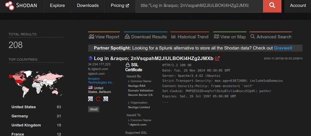Click the red C technology icon
Image resolution: width=311 pixels, height=136 pixels.
click(x=98, y=99)
